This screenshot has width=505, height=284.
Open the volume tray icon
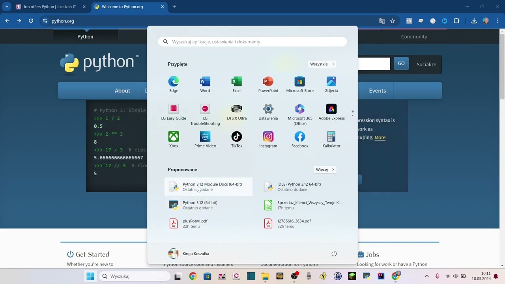456,276
